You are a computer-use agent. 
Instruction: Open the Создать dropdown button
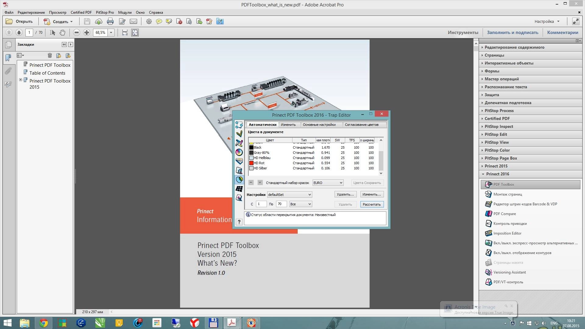58,22
